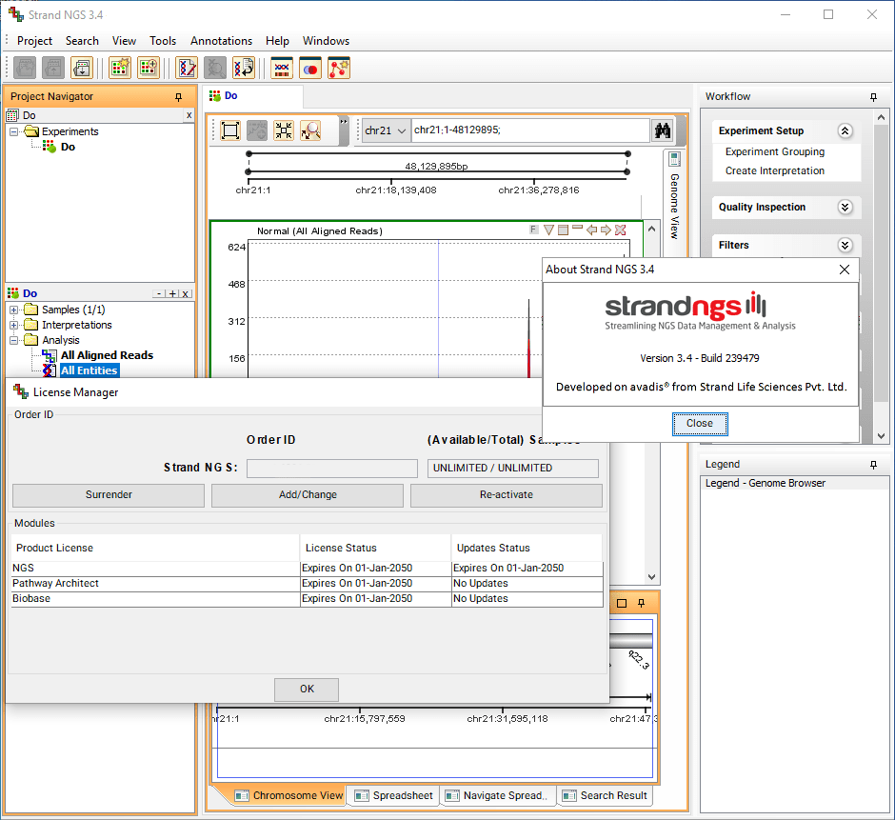Screen dimensions: 895x820
Task: Click the maximize track square icon
Action: click(x=563, y=230)
